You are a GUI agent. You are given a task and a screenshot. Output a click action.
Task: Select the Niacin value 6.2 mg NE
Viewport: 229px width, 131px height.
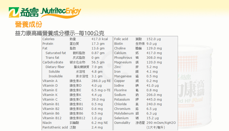point(100,123)
